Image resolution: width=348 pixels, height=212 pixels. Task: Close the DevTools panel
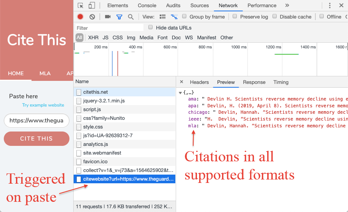pos(341,6)
